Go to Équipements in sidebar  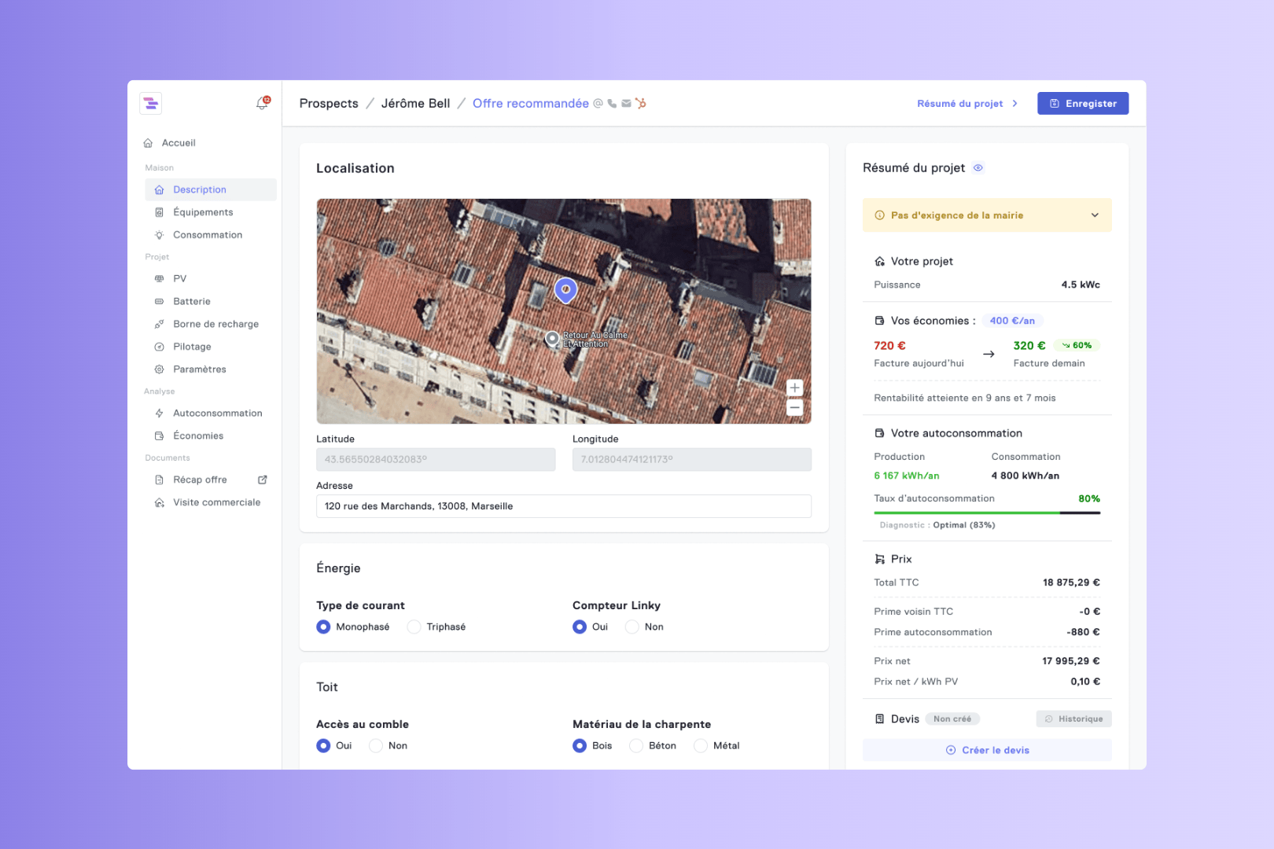click(203, 212)
